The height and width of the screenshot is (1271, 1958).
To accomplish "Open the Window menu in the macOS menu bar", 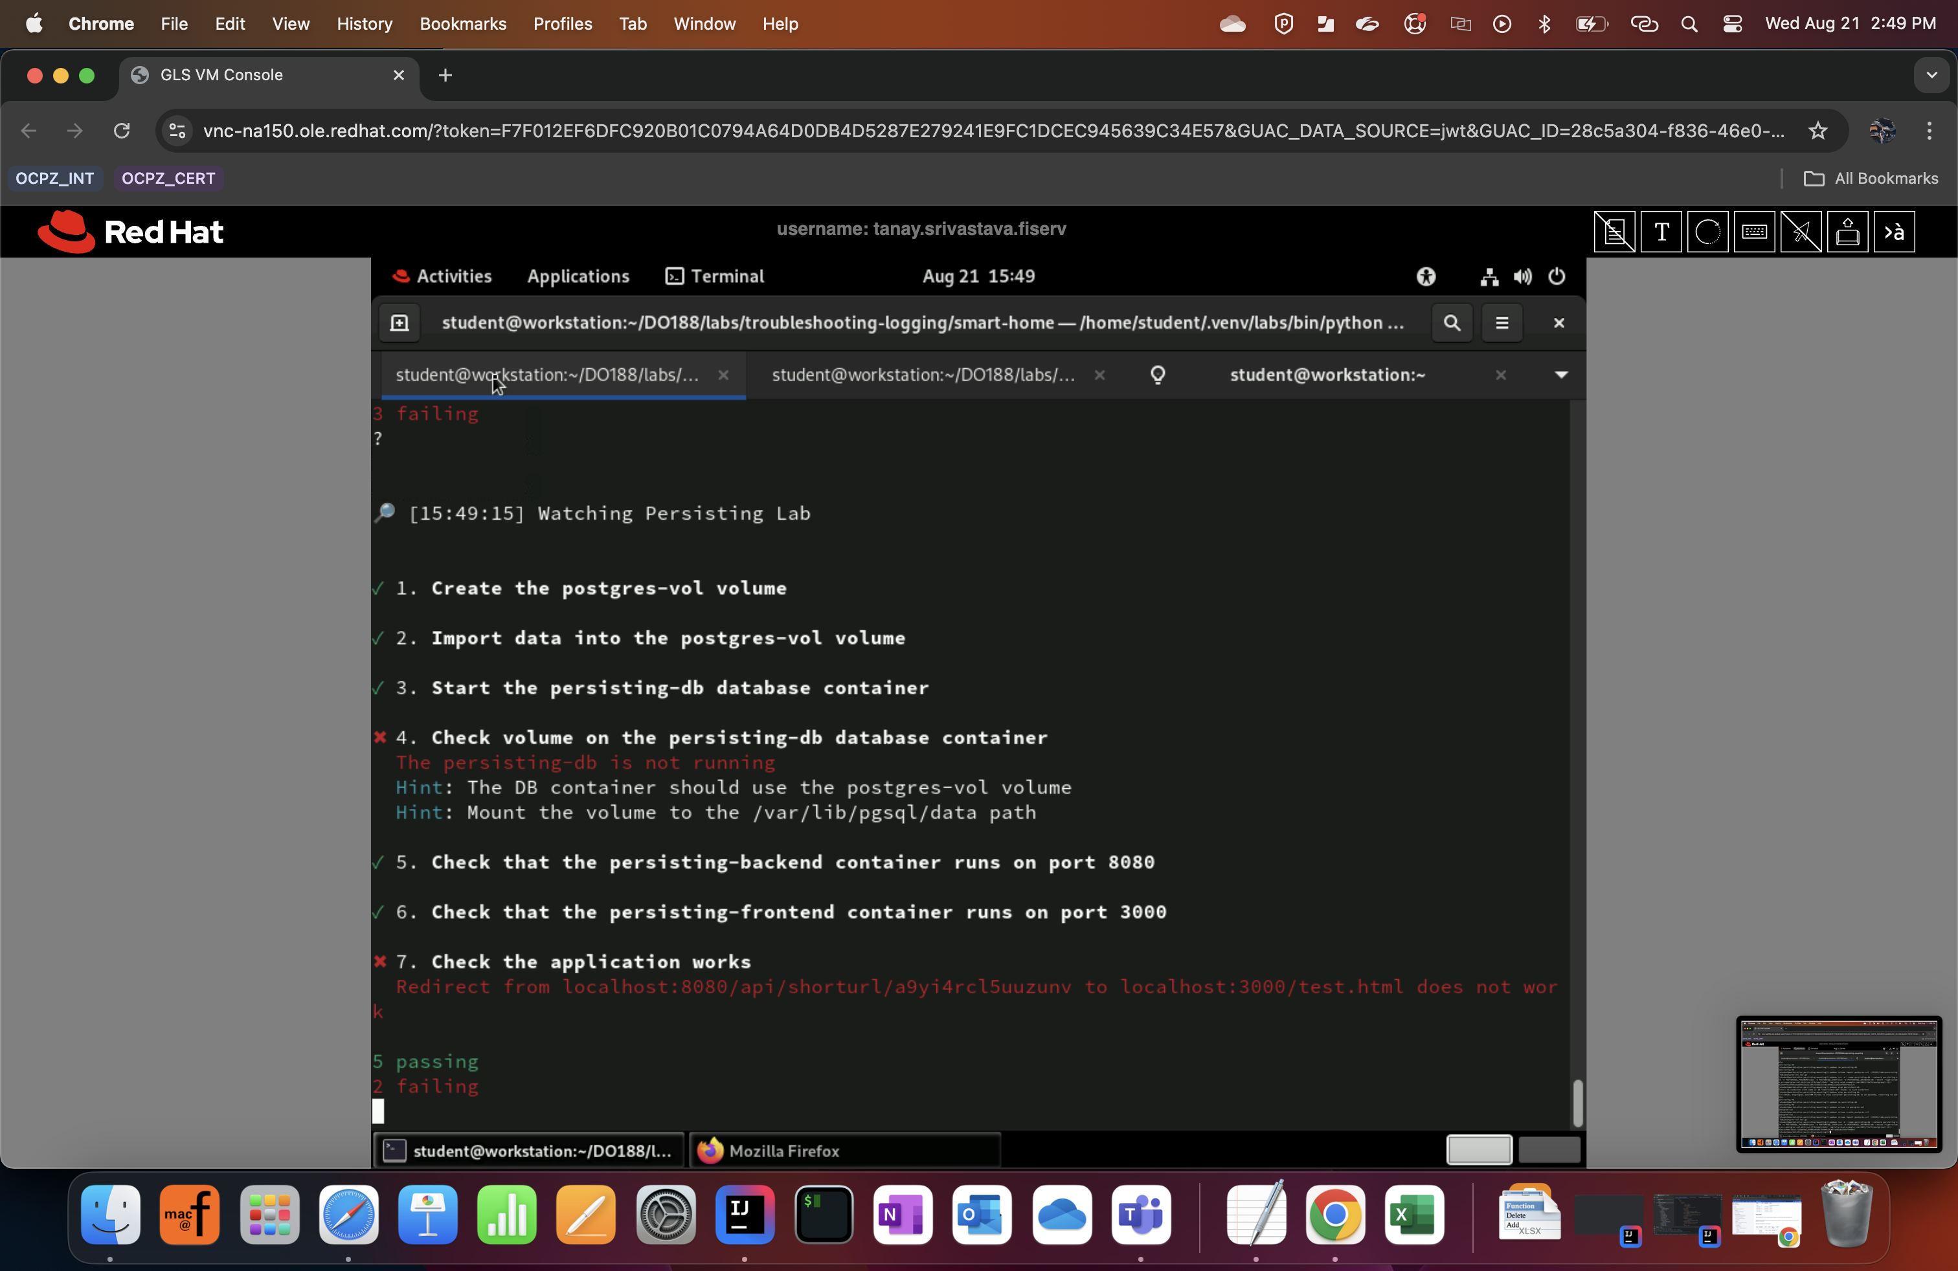I will pyautogui.click(x=704, y=24).
